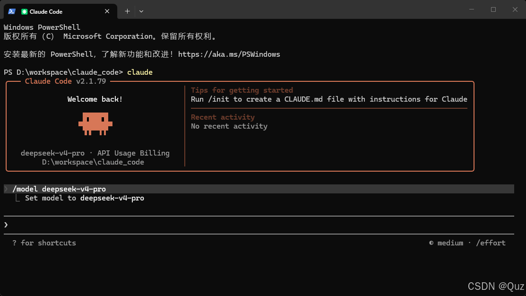The height and width of the screenshot is (296, 526).
Task: Close the Claude Code tab
Action: 107,11
